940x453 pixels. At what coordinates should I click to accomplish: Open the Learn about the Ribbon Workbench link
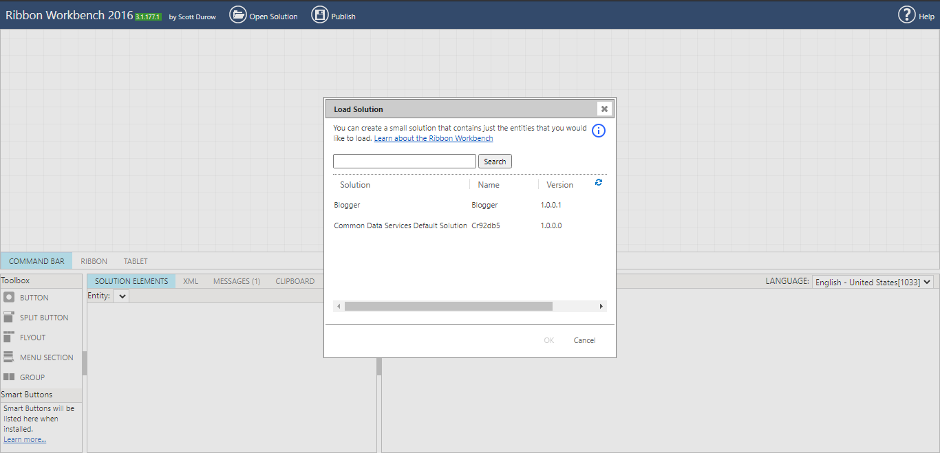pos(433,137)
